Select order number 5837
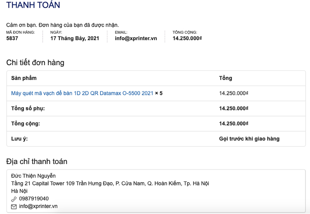 12,38
